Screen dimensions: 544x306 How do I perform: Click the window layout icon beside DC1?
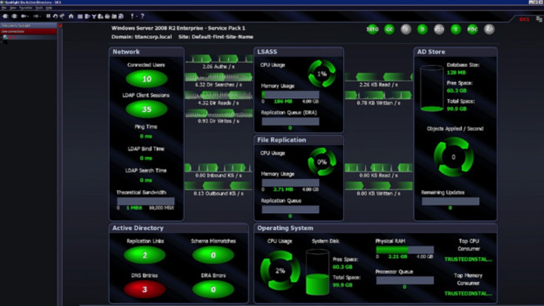538,19
